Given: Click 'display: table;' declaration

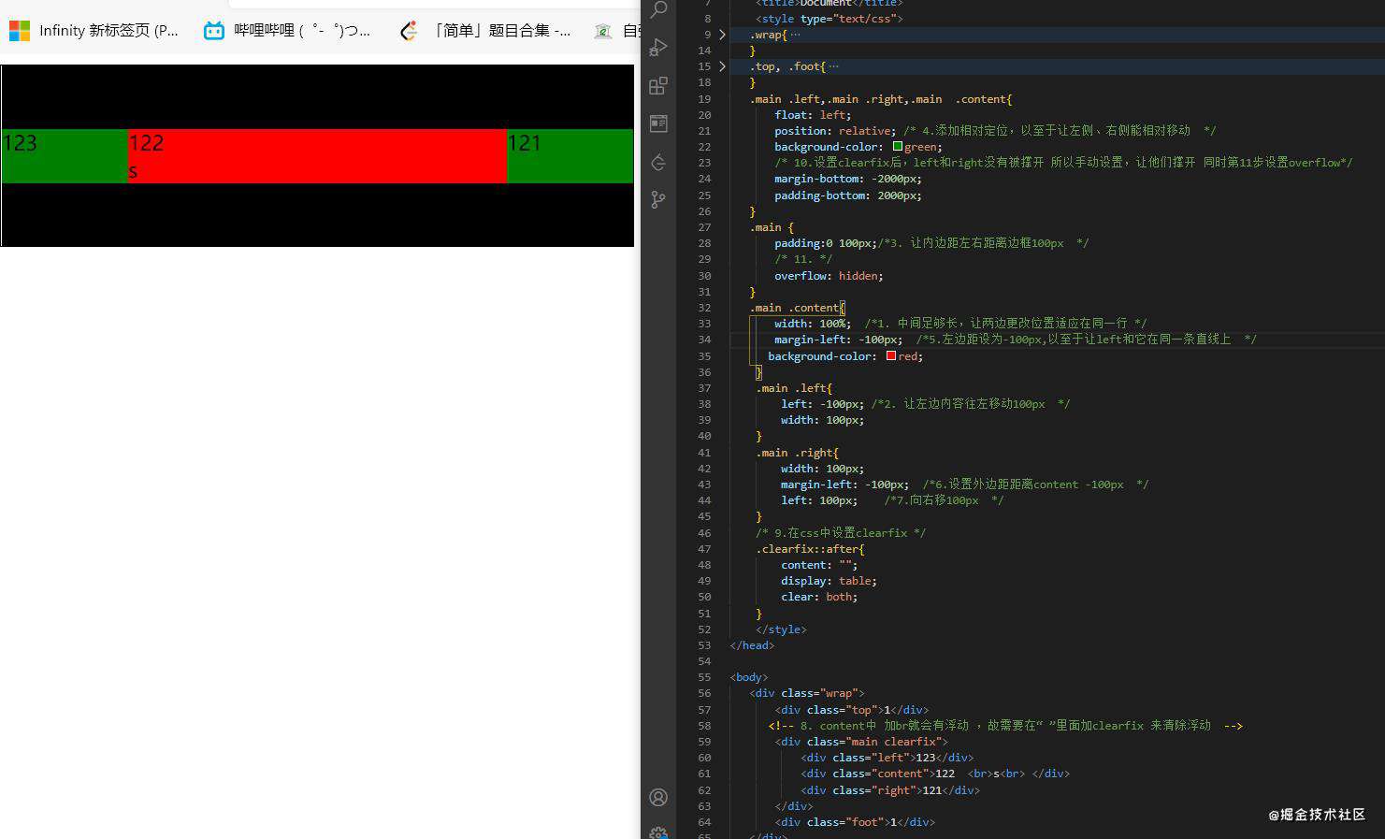Looking at the screenshot, I should 829,581.
